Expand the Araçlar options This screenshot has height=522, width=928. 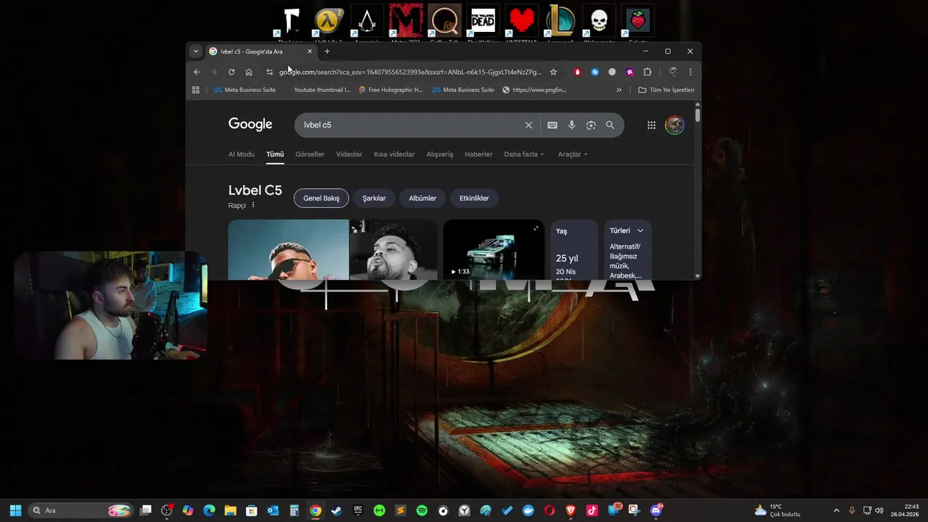pyautogui.click(x=573, y=154)
